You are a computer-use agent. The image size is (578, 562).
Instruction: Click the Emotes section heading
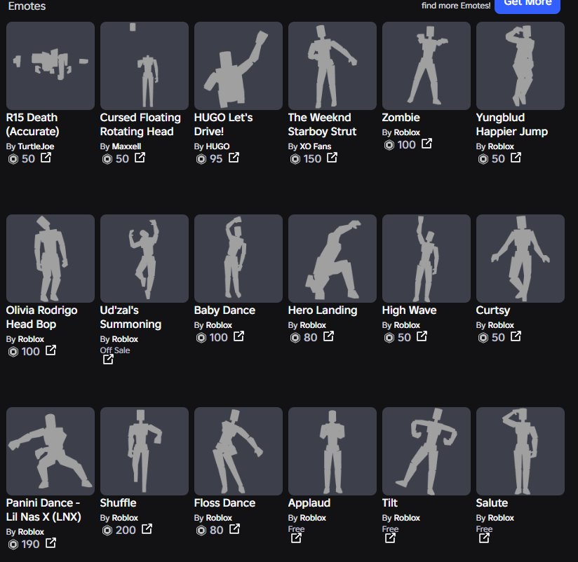[x=27, y=6]
